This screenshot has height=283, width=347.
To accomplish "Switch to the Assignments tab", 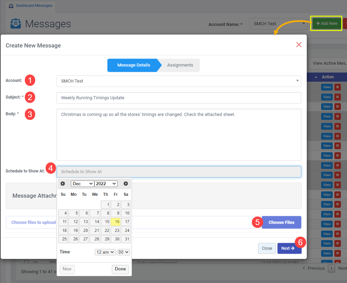I will (x=180, y=65).
